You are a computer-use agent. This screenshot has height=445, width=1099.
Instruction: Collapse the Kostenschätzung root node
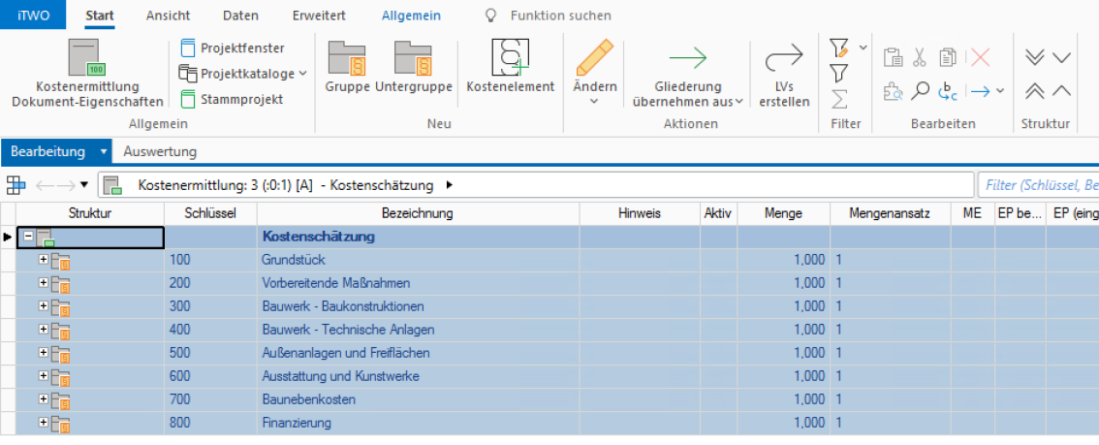point(29,237)
